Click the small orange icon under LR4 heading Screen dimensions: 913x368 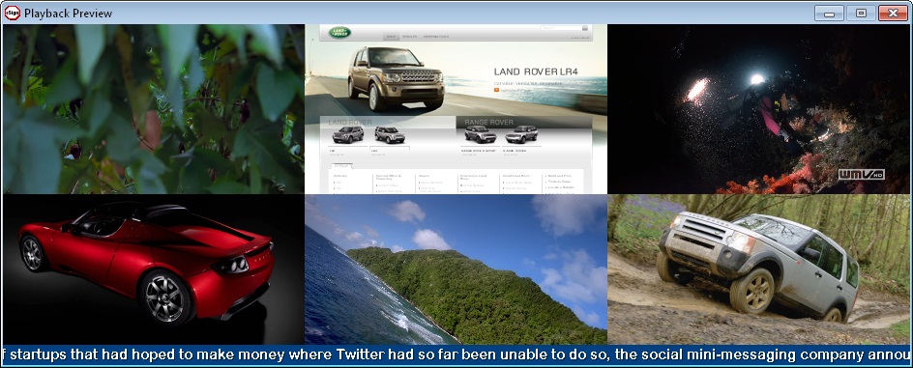pos(496,90)
